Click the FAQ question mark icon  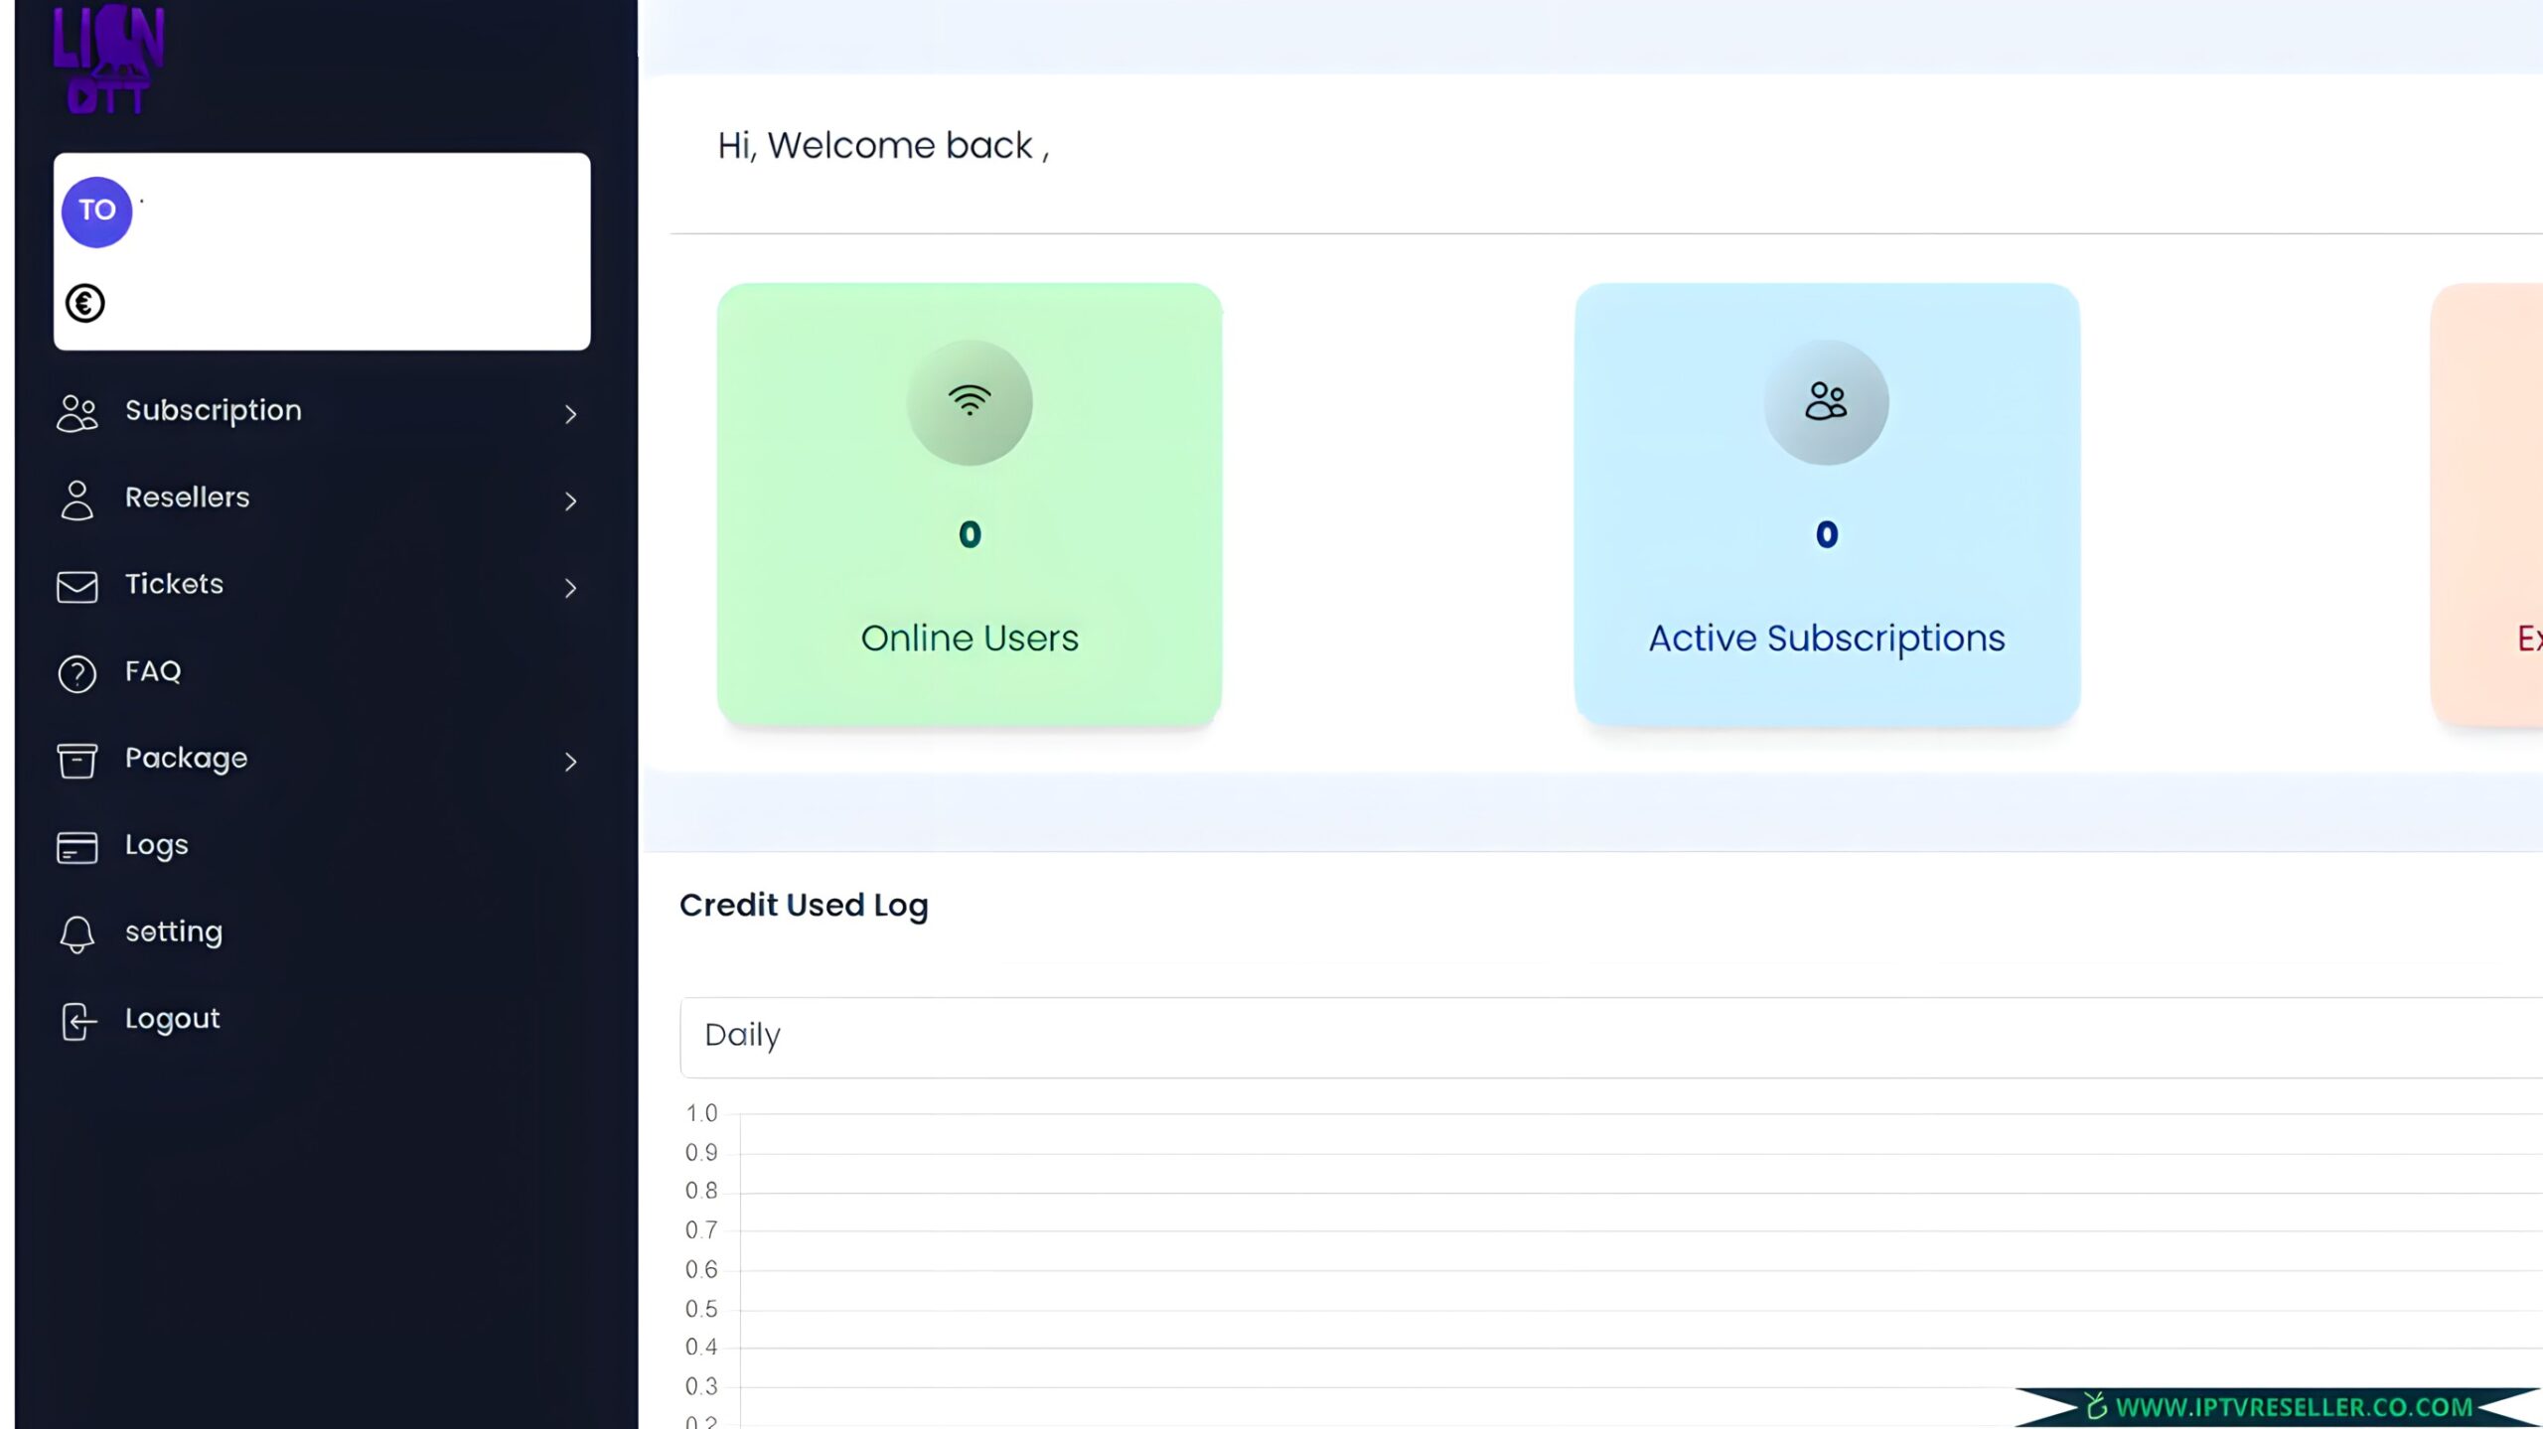pyautogui.click(x=76, y=673)
